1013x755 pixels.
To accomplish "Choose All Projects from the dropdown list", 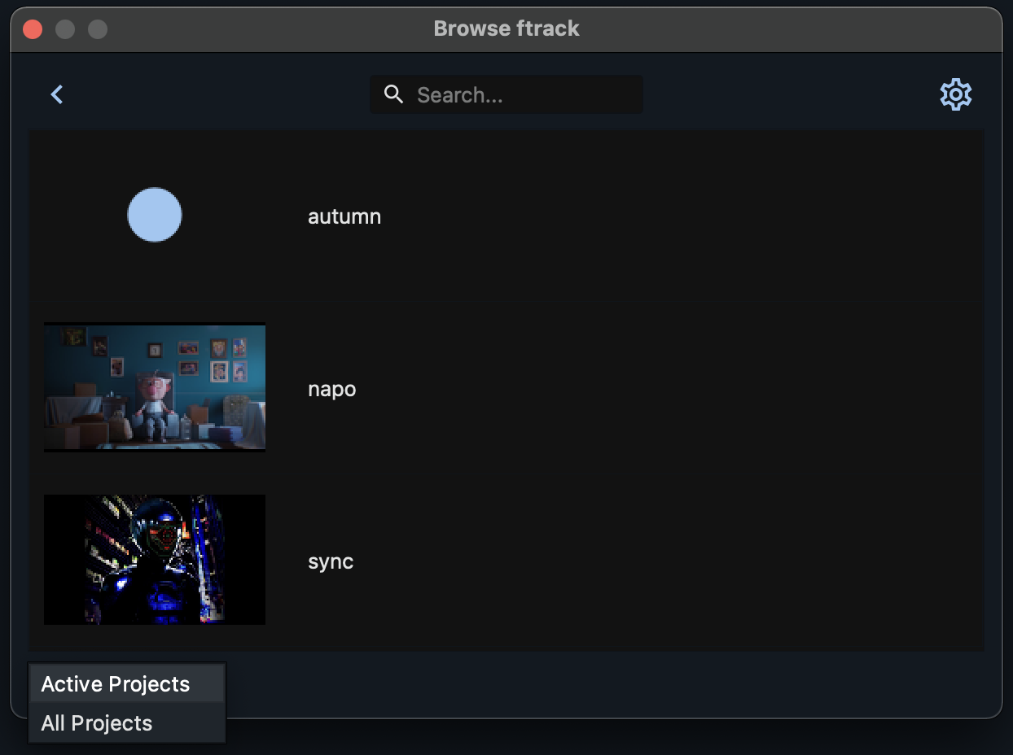I will 127,723.
